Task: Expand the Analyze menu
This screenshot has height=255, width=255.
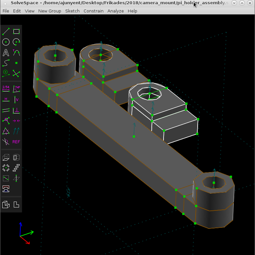Action: [116, 11]
